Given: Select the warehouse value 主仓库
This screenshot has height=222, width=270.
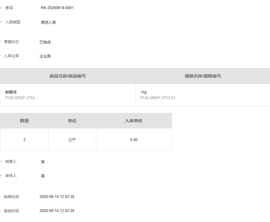Looking at the screenshot, I should coord(45,56).
